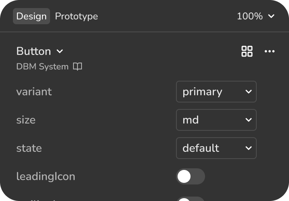Click the state property label
The width and height of the screenshot is (289, 201).
[29, 148]
